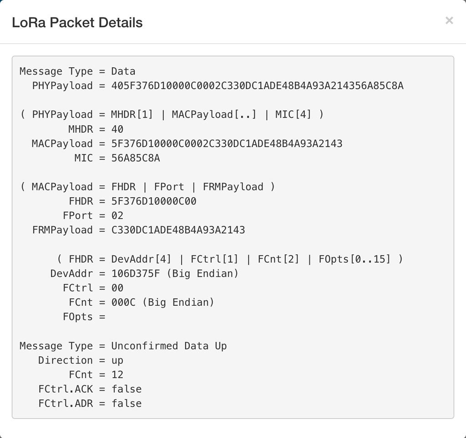
Task: Click the FCtrl.ADR false value
Action: pyautogui.click(x=127, y=403)
